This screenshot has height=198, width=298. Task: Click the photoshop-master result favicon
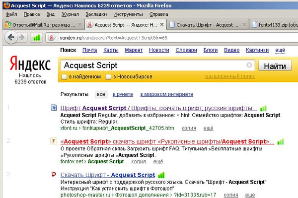point(54,174)
